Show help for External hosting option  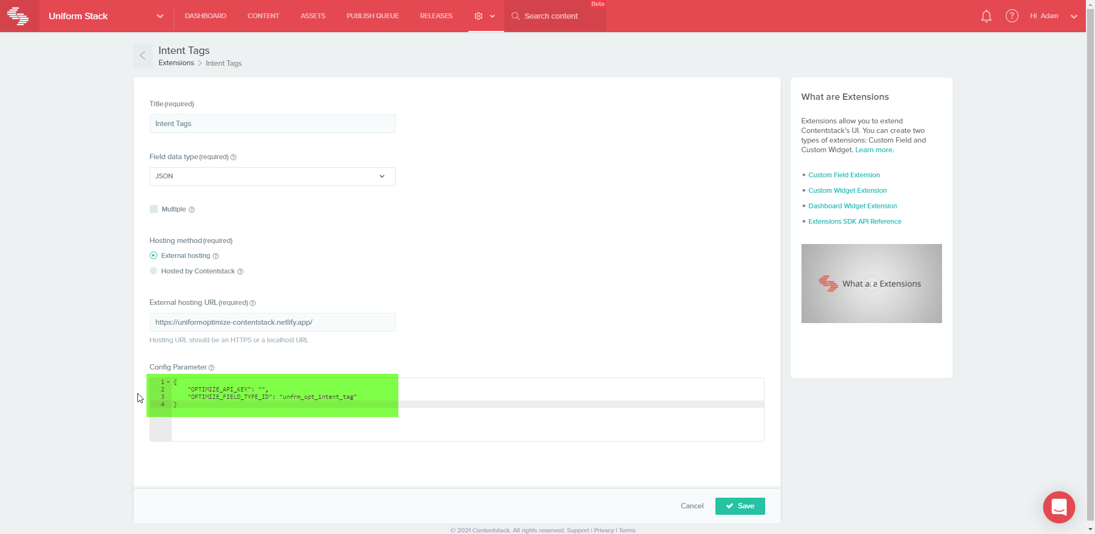point(215,256)
